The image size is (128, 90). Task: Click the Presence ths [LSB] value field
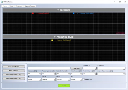(34, 74)
